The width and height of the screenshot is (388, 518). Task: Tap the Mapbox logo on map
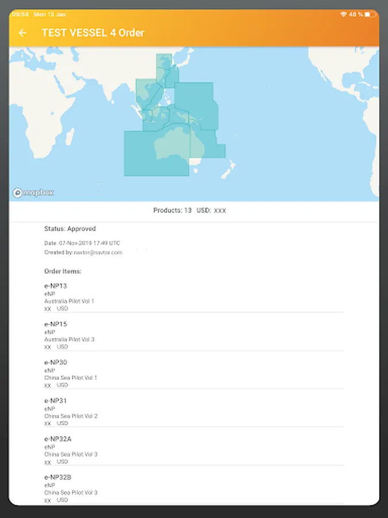click(33, 193)
